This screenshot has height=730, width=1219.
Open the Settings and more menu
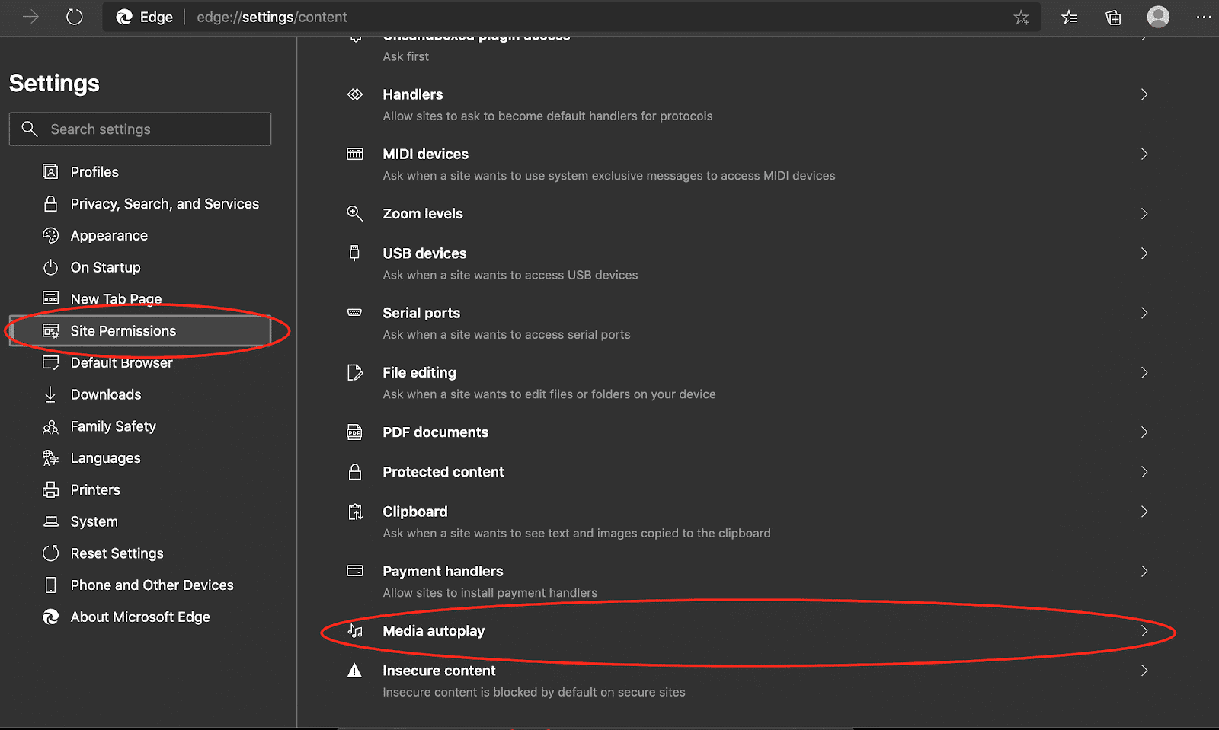coord(1205,17)
